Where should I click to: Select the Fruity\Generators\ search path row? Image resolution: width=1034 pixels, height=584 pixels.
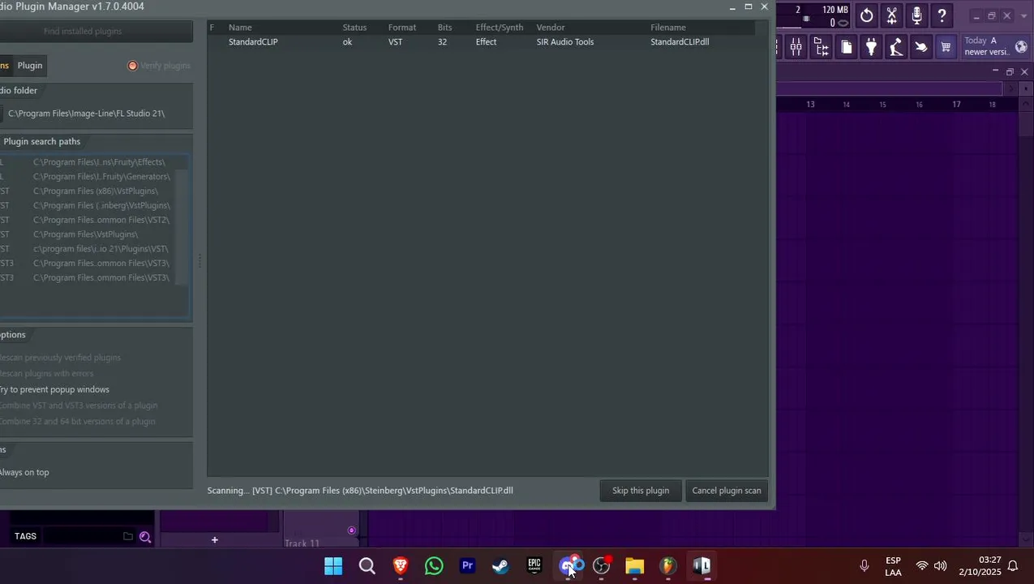[x=101, y=177]
